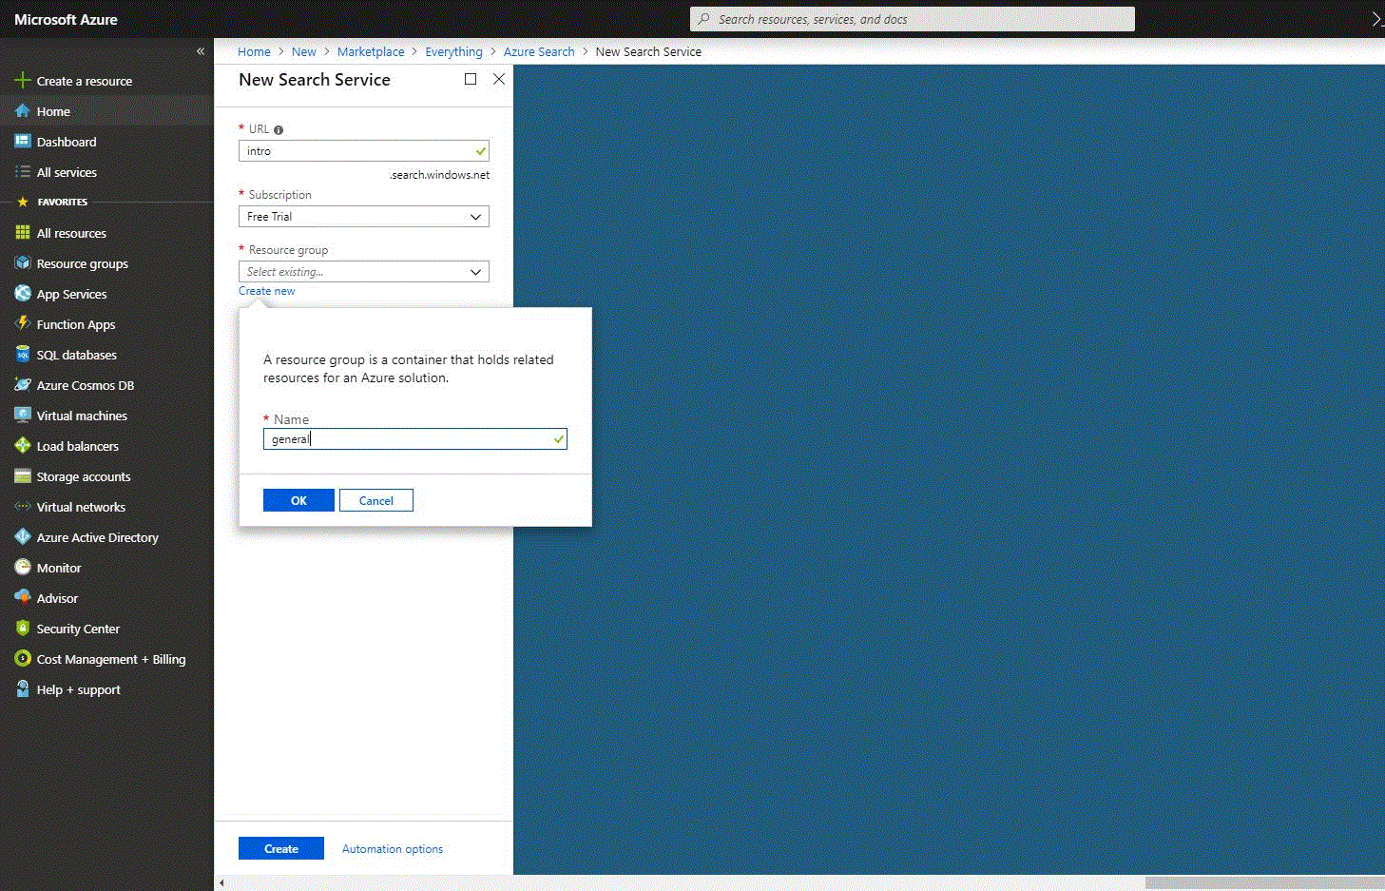Click the Help + support icon
The width and height of the screenshot is (1385, 891).
[x=23, y=689]
